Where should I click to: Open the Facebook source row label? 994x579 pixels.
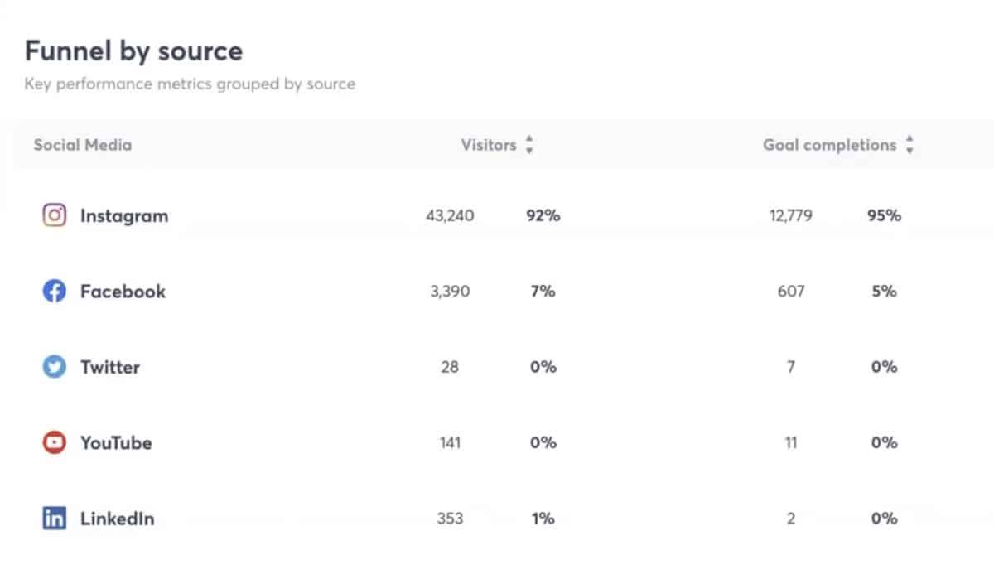pyautogui.click(x=123, y=292)
